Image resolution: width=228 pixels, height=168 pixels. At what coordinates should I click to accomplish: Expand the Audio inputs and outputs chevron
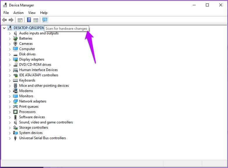[10, 33]
